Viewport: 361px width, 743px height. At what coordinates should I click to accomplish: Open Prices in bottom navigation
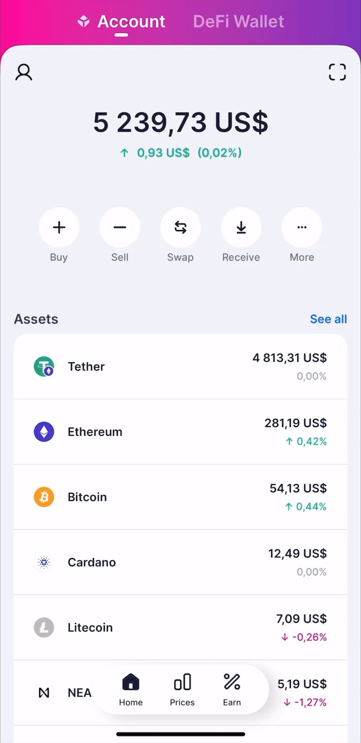click(182, 690)
